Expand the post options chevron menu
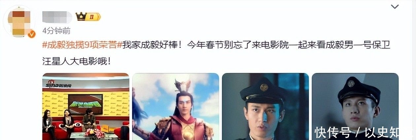This screenshot has width=416, height=140. [395, 7]
